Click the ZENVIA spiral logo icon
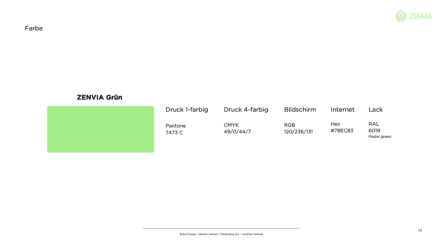 click(x=401, y=16)
